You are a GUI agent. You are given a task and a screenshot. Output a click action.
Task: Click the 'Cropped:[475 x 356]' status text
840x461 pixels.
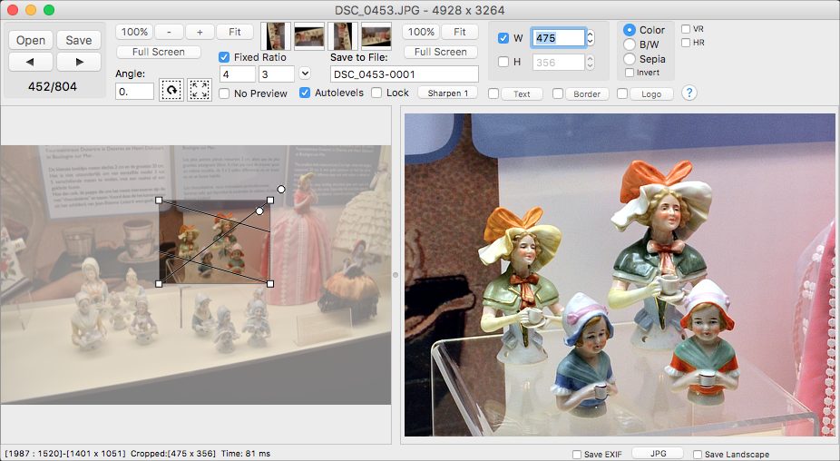point(173,454)
